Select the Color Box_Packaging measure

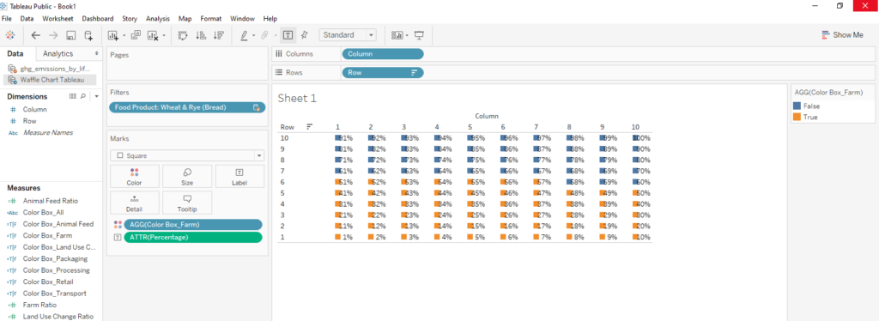[x=55, y=259]
